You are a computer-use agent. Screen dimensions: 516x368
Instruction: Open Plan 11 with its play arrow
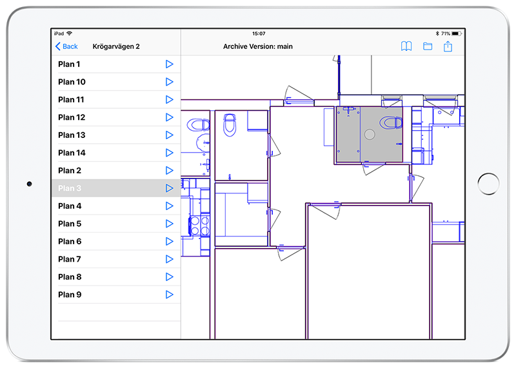click(169, 100)
